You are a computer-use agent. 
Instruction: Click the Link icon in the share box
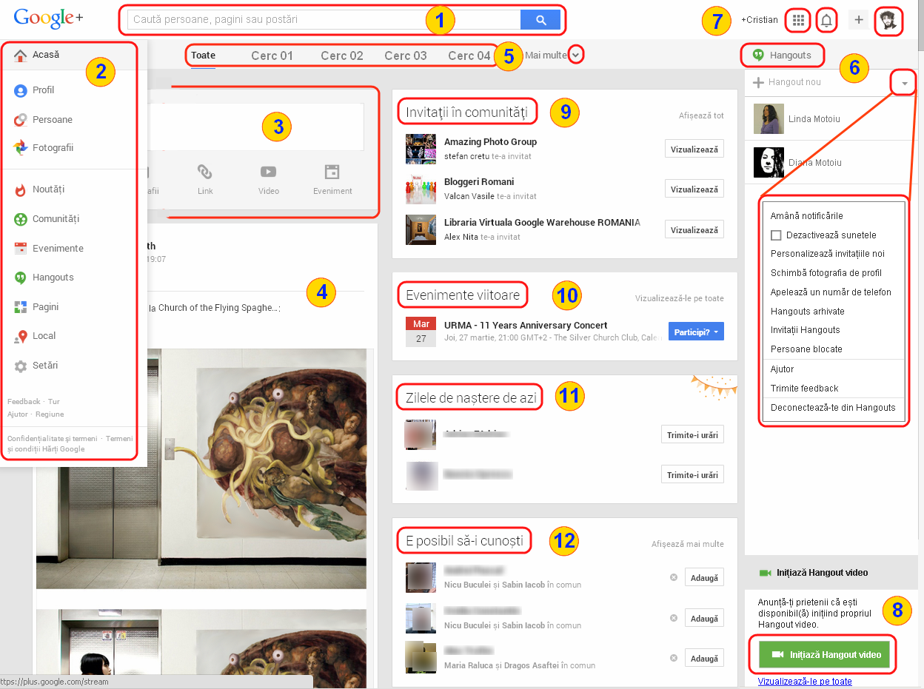205,172
